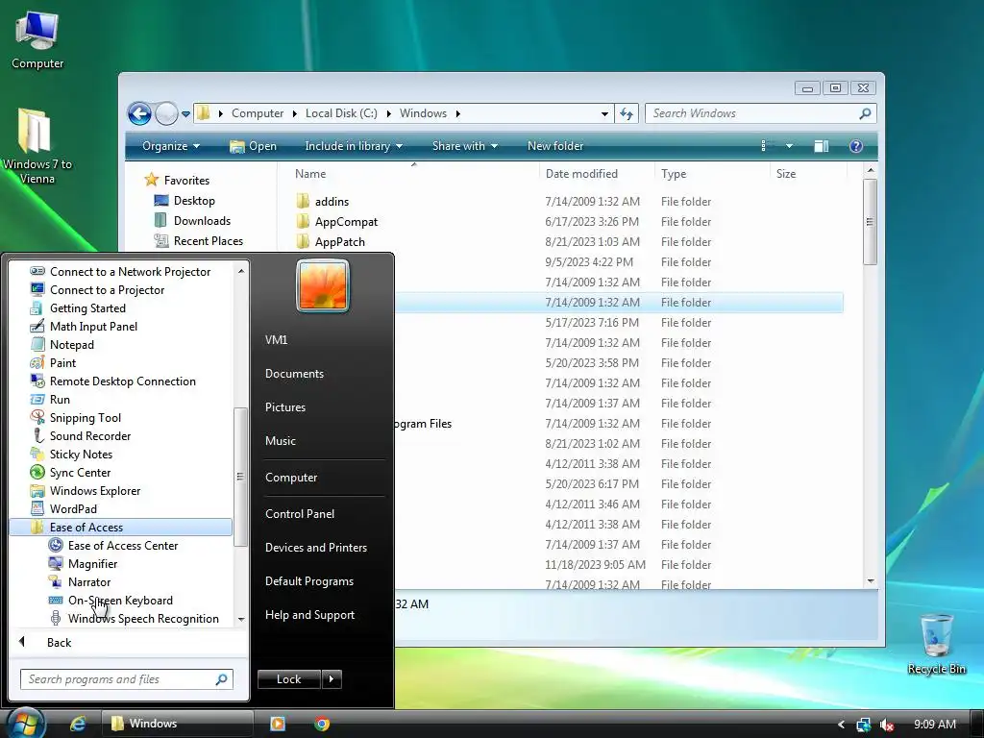Open Sticky Notes
The width and height of the screenshot is (984, 738).
pos(81,455)
